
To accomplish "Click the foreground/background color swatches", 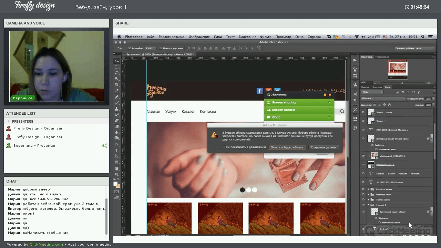I will click(117, 185).
